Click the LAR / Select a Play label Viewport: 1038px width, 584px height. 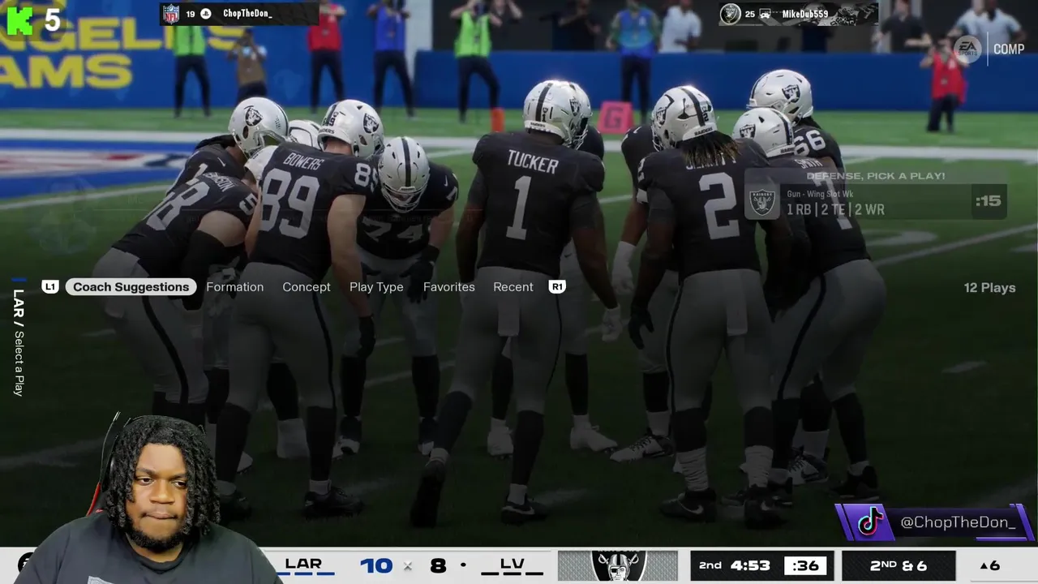click(x=19, y=341)
